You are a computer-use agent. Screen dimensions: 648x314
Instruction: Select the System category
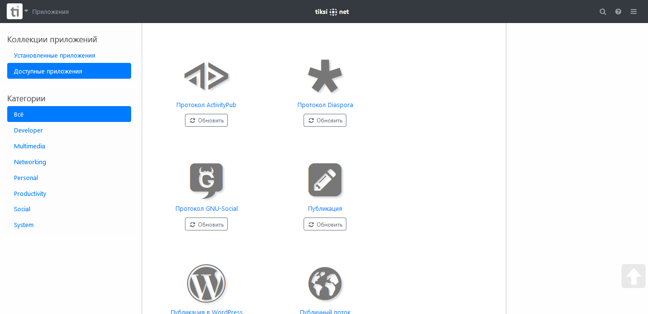[69, 225]
